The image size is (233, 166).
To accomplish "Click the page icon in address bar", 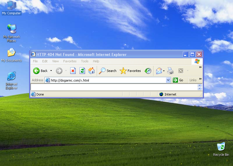I will click(47, 80).
